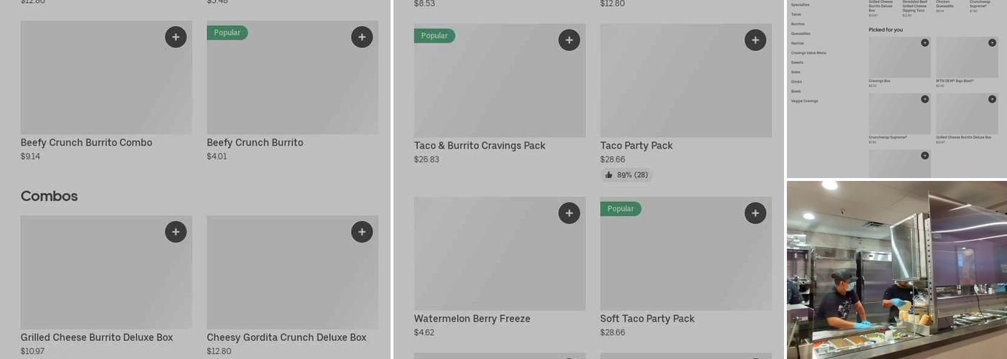Click the plus icon on the Cravings Box card
The width and height of the screenshot is (1007, 359).
924,43
